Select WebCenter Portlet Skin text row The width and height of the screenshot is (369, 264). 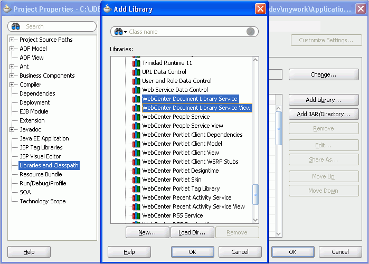point(172,180)
